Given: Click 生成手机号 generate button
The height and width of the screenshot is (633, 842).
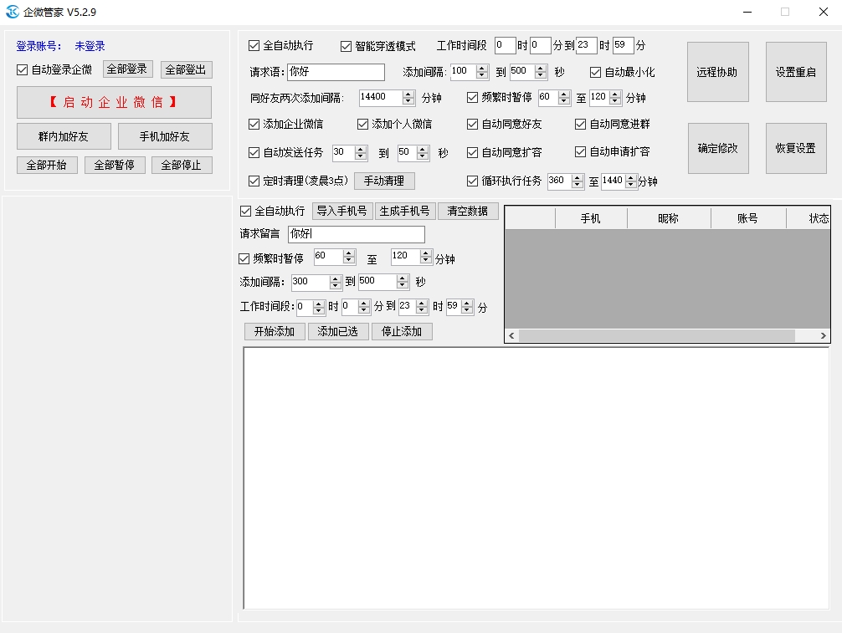Looking at the screenshot, I should click(x=405, y=211).
